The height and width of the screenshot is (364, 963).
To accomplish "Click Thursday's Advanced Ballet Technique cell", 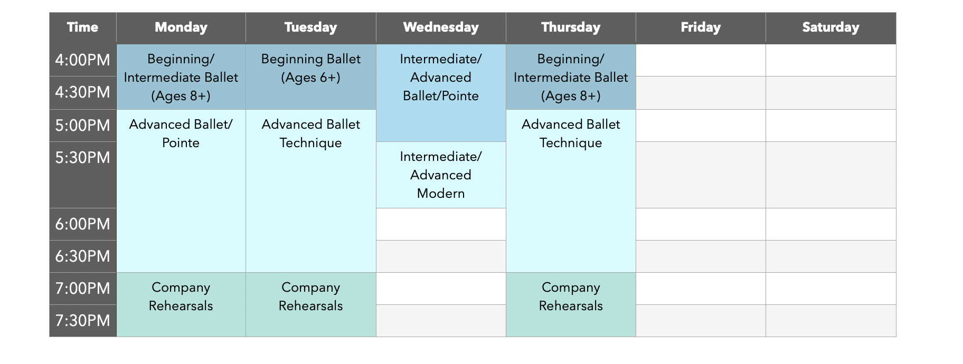I will coord(571,191).
